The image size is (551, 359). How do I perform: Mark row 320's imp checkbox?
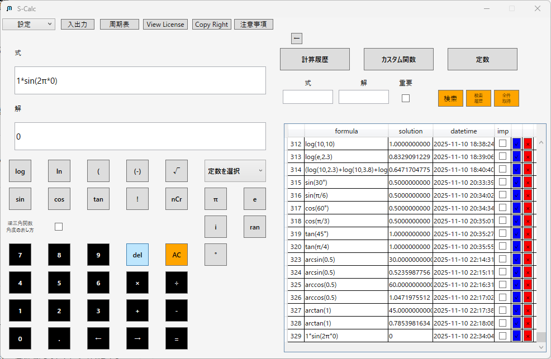503,246
